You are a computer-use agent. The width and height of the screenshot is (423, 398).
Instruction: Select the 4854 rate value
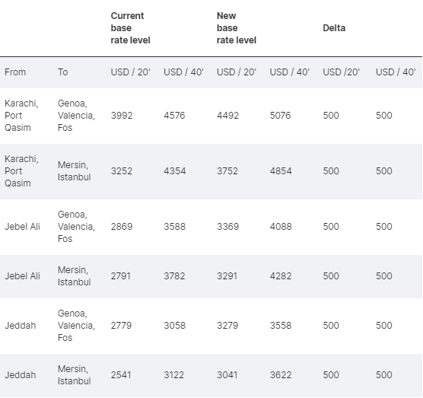[x=281, y=171]
